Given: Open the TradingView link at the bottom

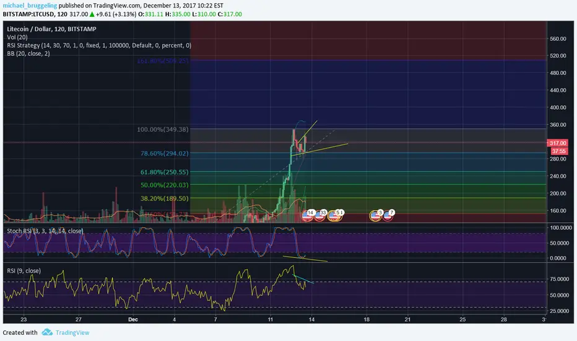Looking at the screenshot, I should click(72, 332).
